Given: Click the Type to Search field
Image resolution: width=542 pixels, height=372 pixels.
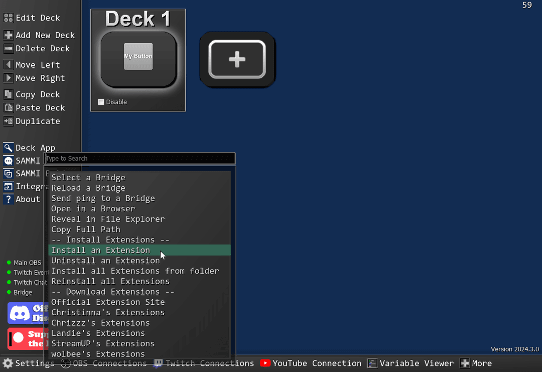Looking at the screenshot, I should coord(140,158).
